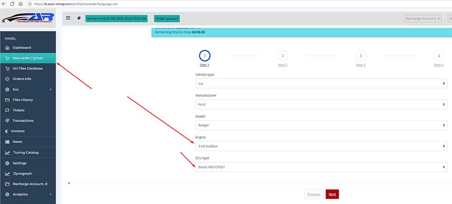Click the browser address bar URL
The height and width of the screenshot is (204, 452).
tap(75, 4)
